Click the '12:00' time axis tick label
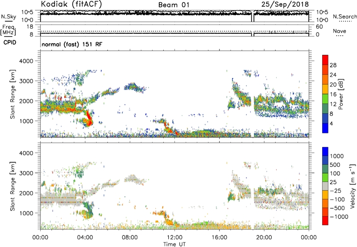Viewport: 357px width, 247px height. (174, 238)
